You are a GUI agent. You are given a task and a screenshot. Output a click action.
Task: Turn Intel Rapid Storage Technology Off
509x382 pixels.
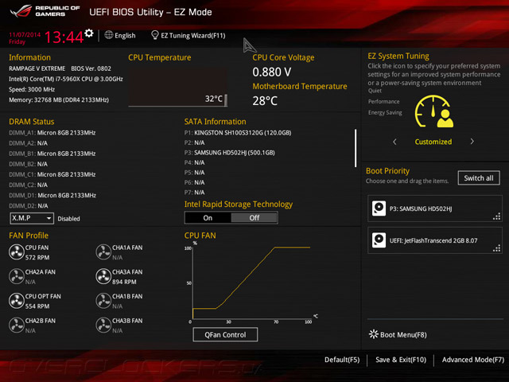click(x=254, y=217)
